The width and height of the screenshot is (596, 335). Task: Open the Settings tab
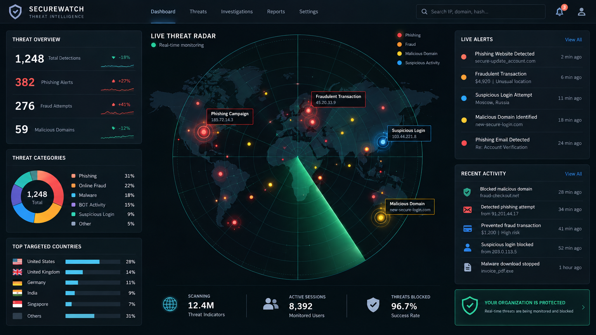(308, 12)
